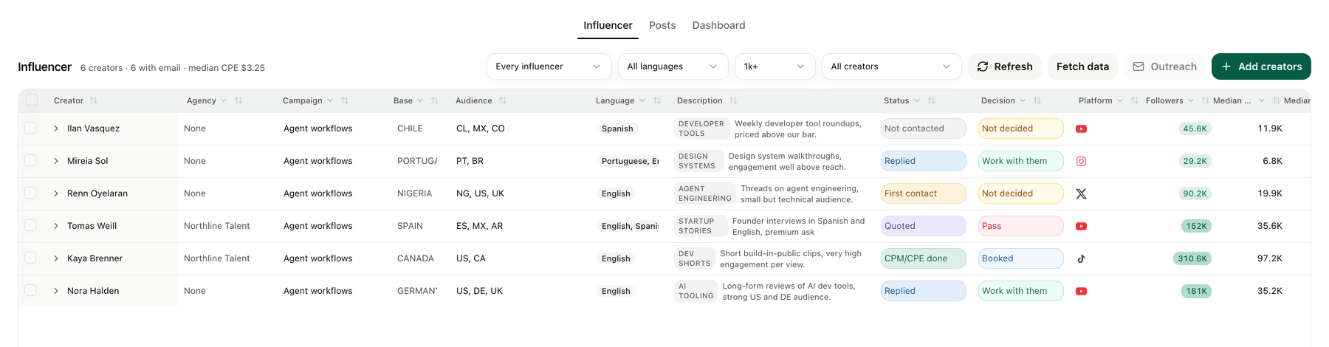Viewport: 1329px width, 347px height.
Task: Expand the Kaya Brenner row chevron
Action: point(56,258)
